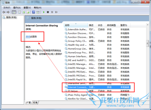
Task: Open the 帮助(H) menu
Action: pyautogui.click(x=37, y=8)
